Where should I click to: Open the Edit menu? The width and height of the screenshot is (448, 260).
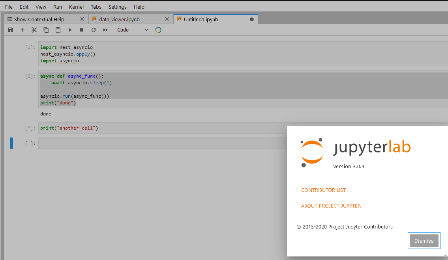(x=24, y=7)
